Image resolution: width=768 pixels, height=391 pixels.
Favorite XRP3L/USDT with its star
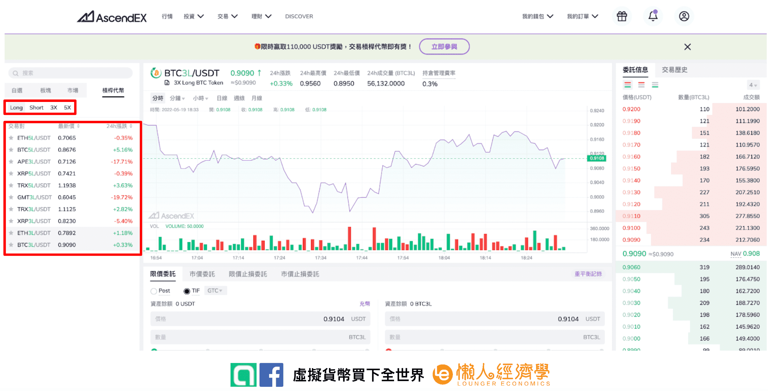[x=11, y=221]
